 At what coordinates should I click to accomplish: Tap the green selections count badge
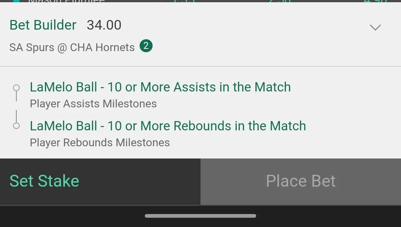[x=146, y=46]
